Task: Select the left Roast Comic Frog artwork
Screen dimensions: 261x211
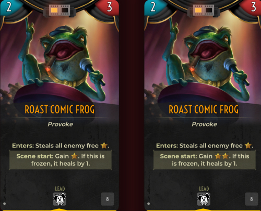Action: (60, 59)
